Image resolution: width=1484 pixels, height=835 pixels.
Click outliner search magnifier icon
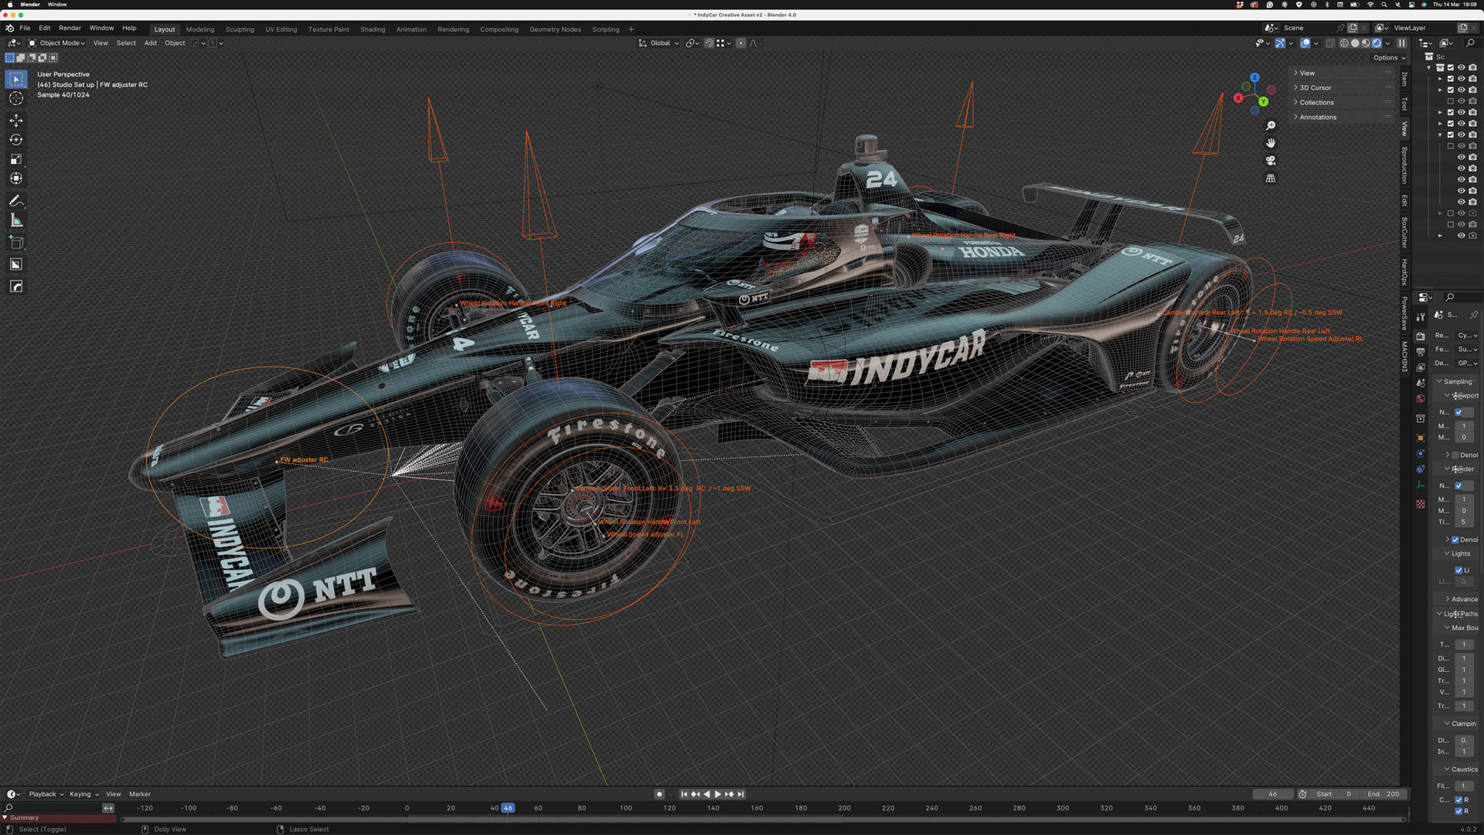coord(1470,43)
